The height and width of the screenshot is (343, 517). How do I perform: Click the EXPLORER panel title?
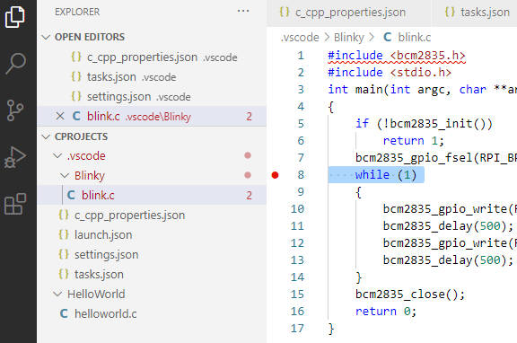point(77,12)
